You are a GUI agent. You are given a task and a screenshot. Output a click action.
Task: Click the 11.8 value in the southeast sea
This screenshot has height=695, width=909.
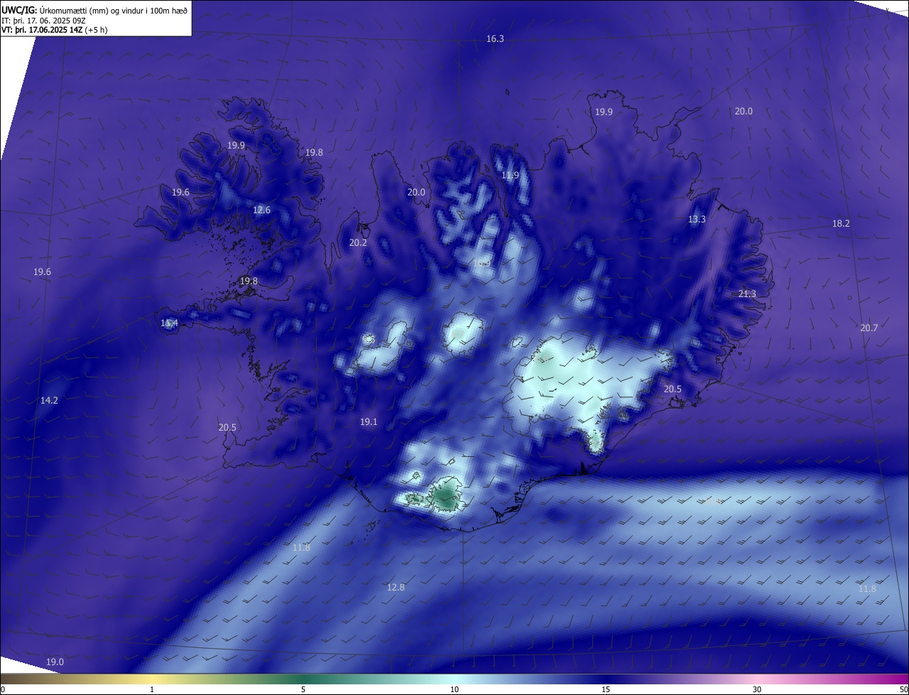[867, 589]
